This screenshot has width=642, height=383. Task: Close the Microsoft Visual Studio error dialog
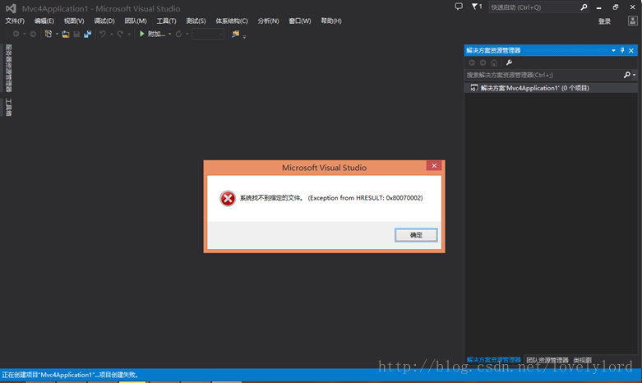[434, 166]
